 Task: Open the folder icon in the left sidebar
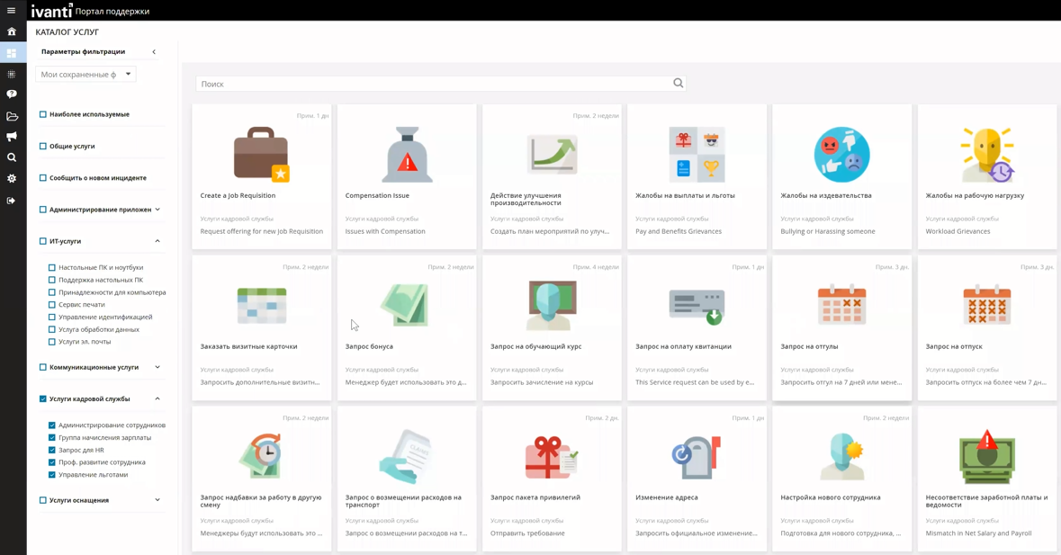(12, 115)
